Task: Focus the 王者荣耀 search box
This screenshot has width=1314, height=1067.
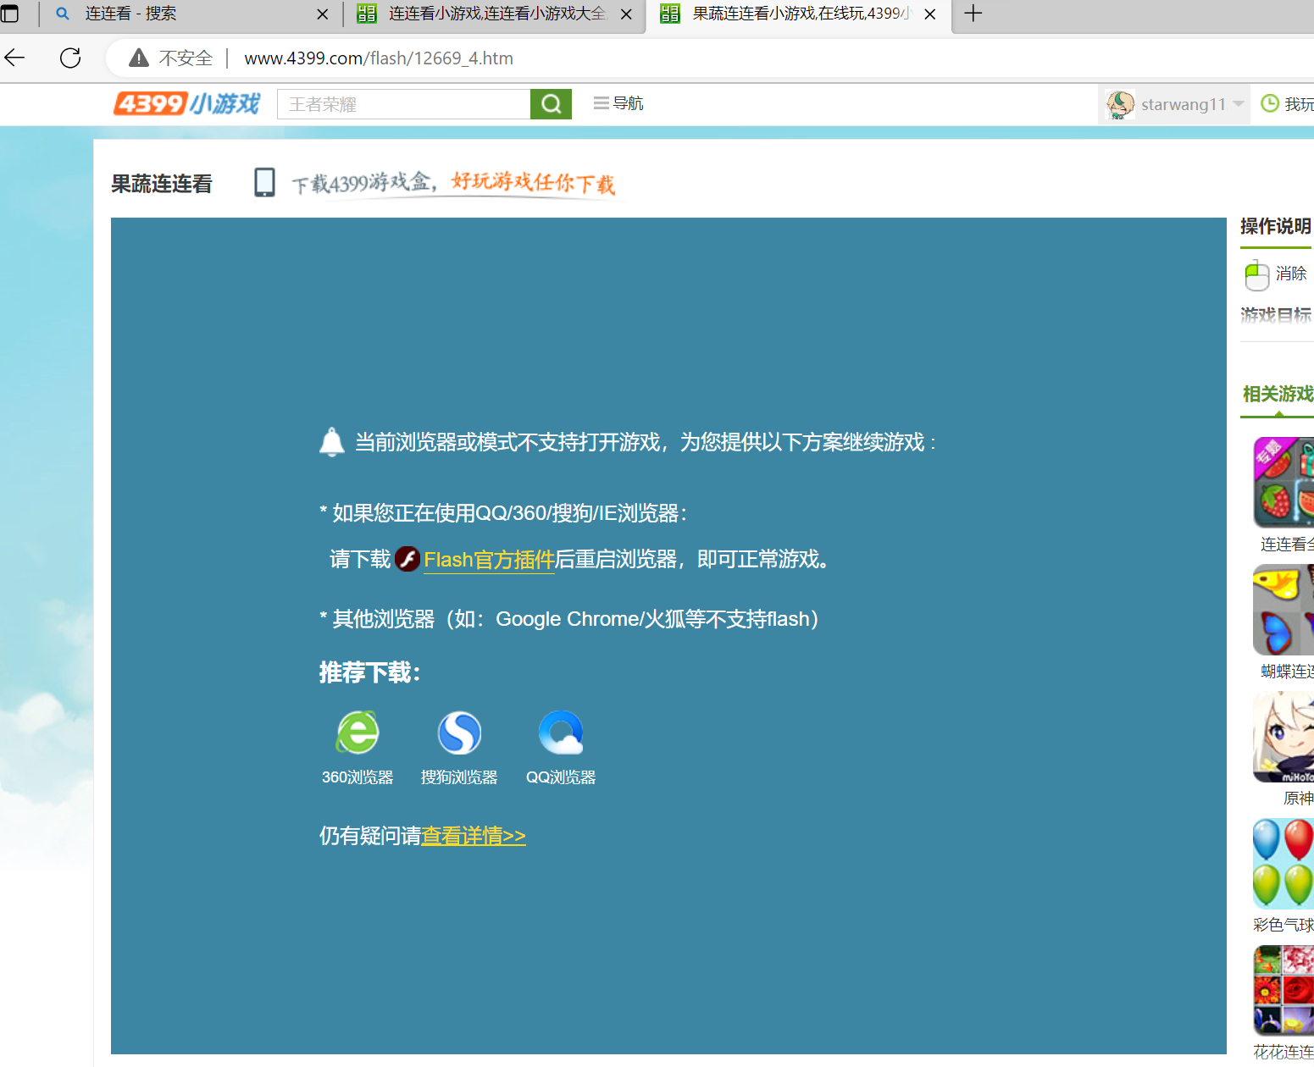Action: click(x=403, y=104)
